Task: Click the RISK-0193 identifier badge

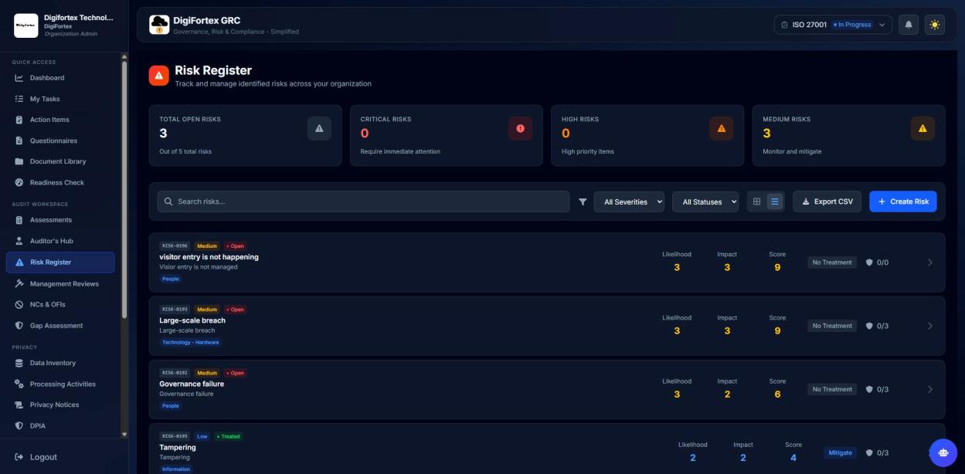Action: (175, 310)
